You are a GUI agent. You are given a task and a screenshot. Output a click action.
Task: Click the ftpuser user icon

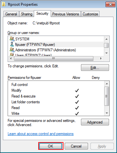coord(12,44)
